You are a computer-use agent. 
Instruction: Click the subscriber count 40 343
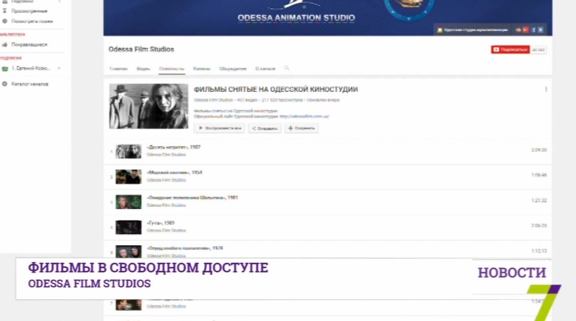pyautogui.click(x=538, y=50)
